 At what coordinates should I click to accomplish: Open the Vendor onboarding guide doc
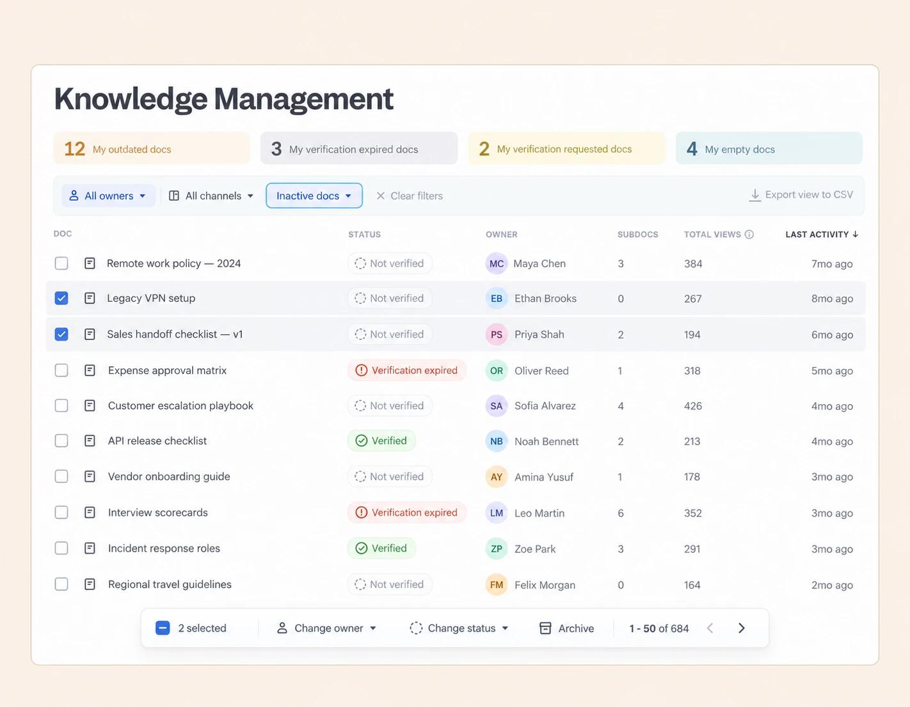pos(169,476)
